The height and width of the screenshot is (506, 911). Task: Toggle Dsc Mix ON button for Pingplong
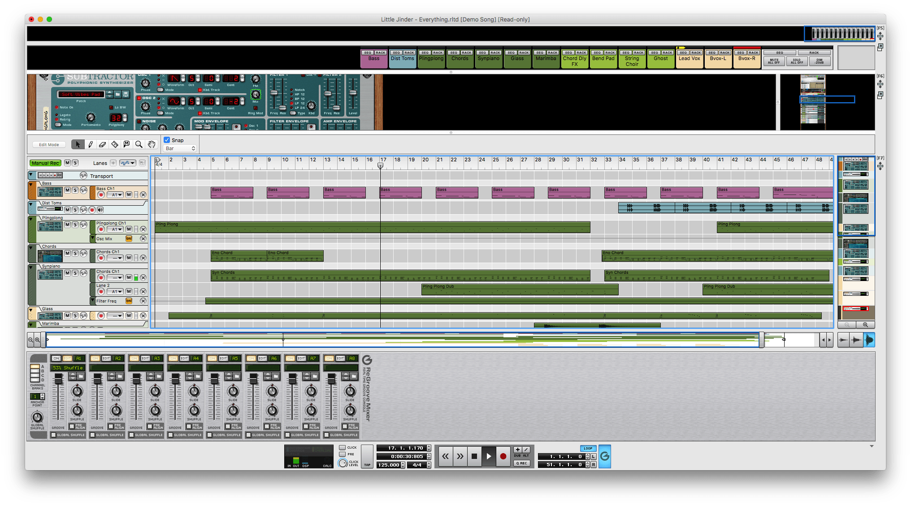(x=130, y=239)
